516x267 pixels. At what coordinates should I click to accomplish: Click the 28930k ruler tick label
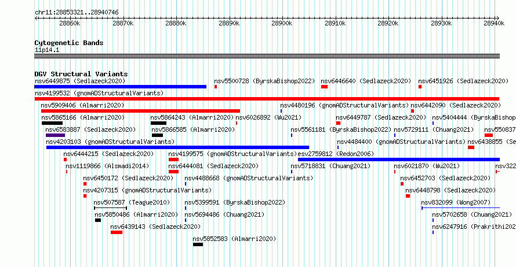coord(441,23)
